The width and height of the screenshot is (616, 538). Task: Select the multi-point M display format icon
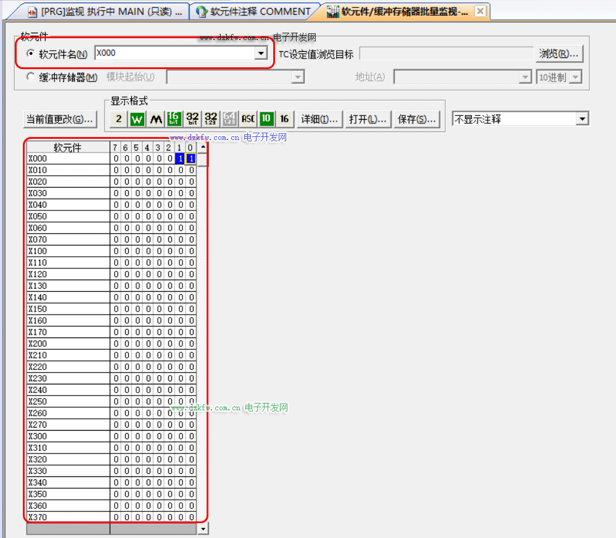point(156,119)
